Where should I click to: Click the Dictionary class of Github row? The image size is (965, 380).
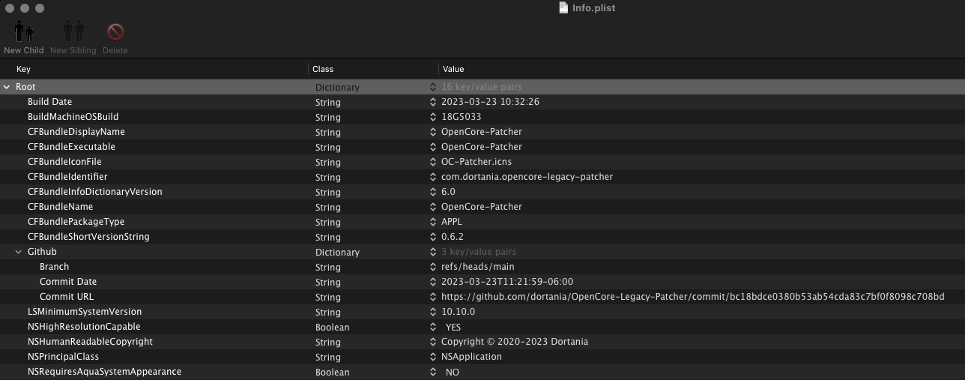pyautogui.click(x=337, y=253)
